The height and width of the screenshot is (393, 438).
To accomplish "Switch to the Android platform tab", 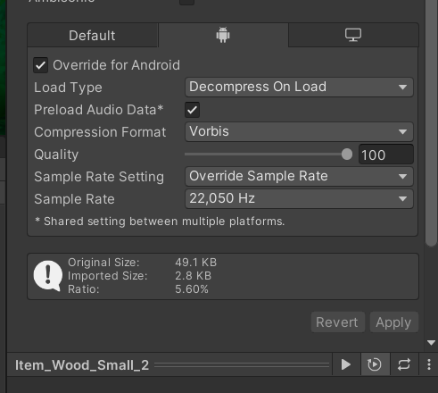I will 223,35.
